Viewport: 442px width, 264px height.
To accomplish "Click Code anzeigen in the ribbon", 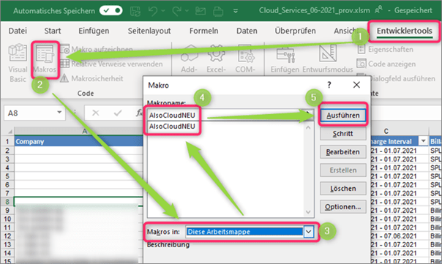I will pyautogui.click(x=386, y=64).
